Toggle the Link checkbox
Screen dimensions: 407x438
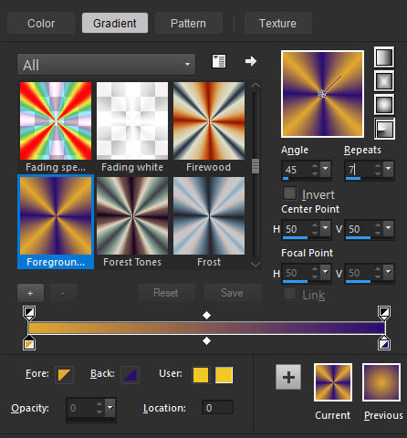pos(289,294)
